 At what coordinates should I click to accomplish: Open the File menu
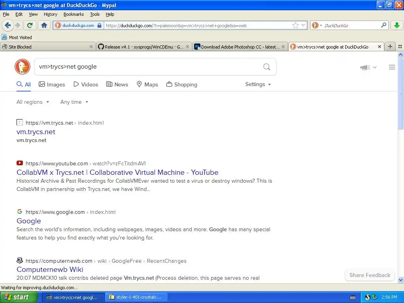6,14
